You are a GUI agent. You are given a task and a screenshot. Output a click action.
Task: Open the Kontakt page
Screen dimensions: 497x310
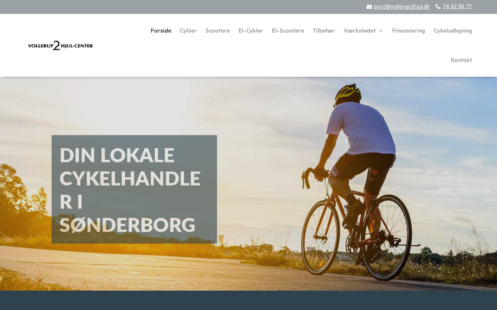(461, 60)
